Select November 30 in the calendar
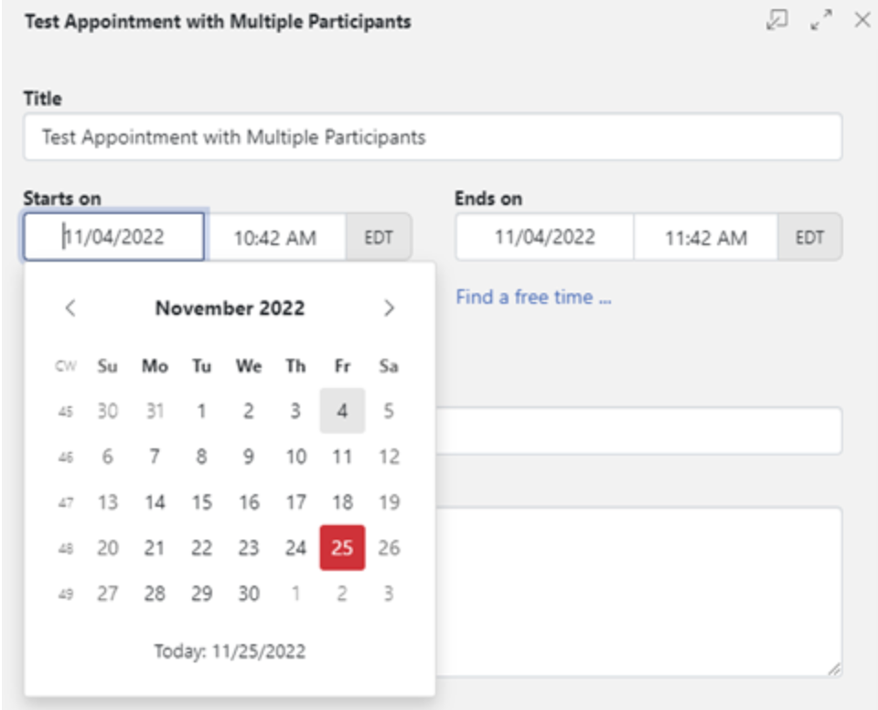This screenshot has height=710, width=878. pyautogui.click(x=247, y=594)
